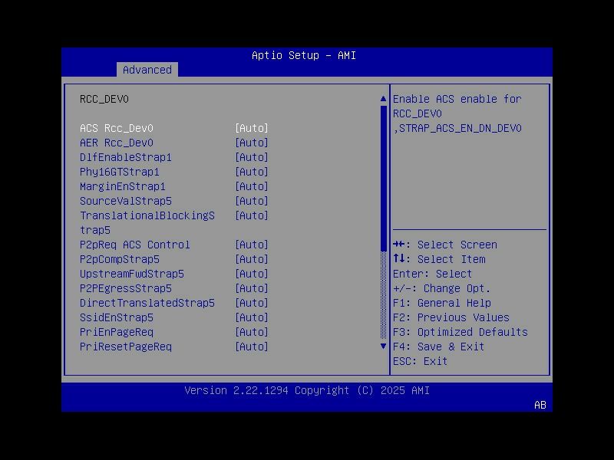This screenshot has width=614, height=460.
Task: Click the +/-: Change Opt. hint
Action: pyautogui.click(x=442, y=288)
